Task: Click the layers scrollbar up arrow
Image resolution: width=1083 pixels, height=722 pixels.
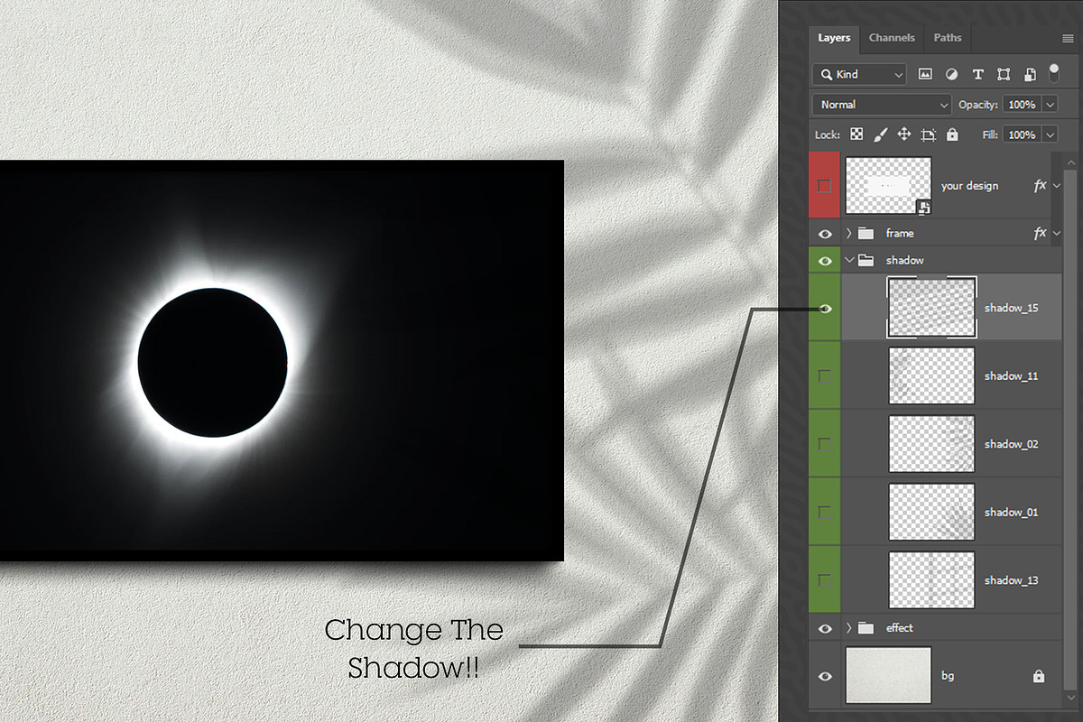Action: pyautogui.click(x=1071, y=162)
